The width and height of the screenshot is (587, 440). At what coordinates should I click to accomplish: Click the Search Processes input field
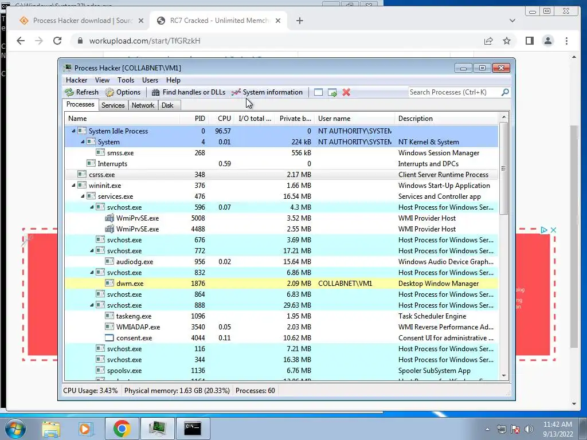pyautogui.click(x=455, y=92)
